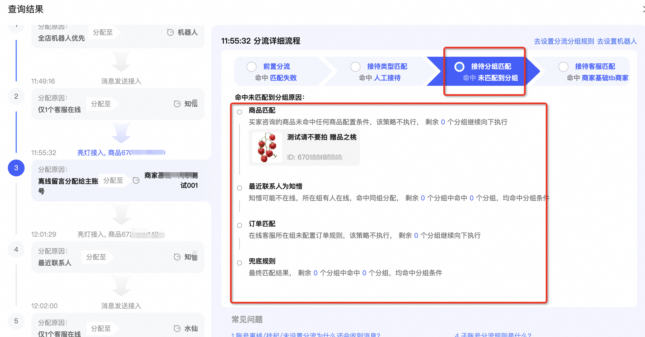The image size is (645, 337).
Task: Click the agent face icon beside 机器人
Action: (x=170, y=32)
